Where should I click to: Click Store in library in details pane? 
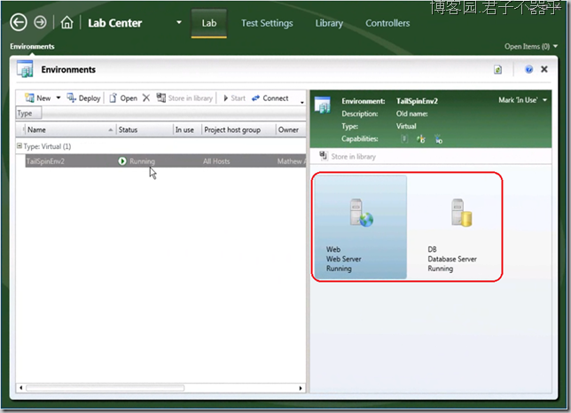[348, 157]
